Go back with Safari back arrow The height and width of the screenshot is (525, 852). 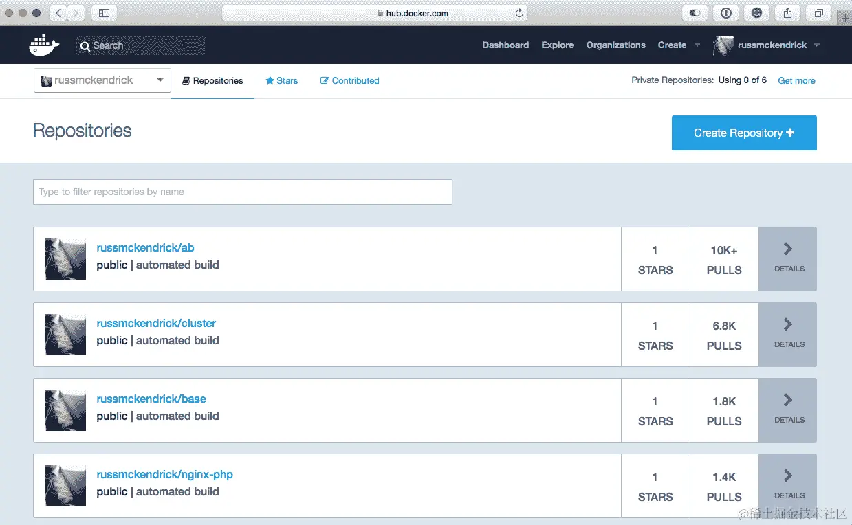tap(58, 13)
